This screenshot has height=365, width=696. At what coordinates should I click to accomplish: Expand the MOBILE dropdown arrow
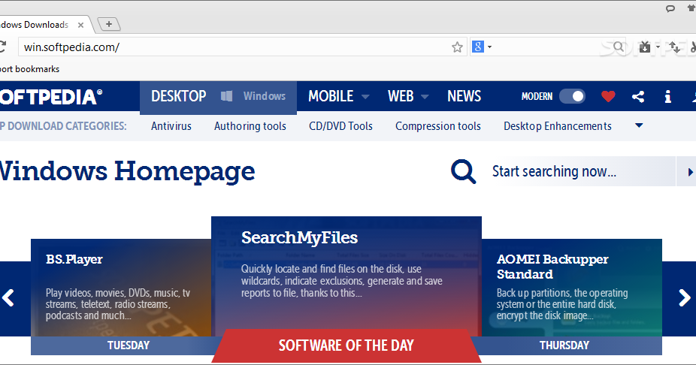[365, 97]
